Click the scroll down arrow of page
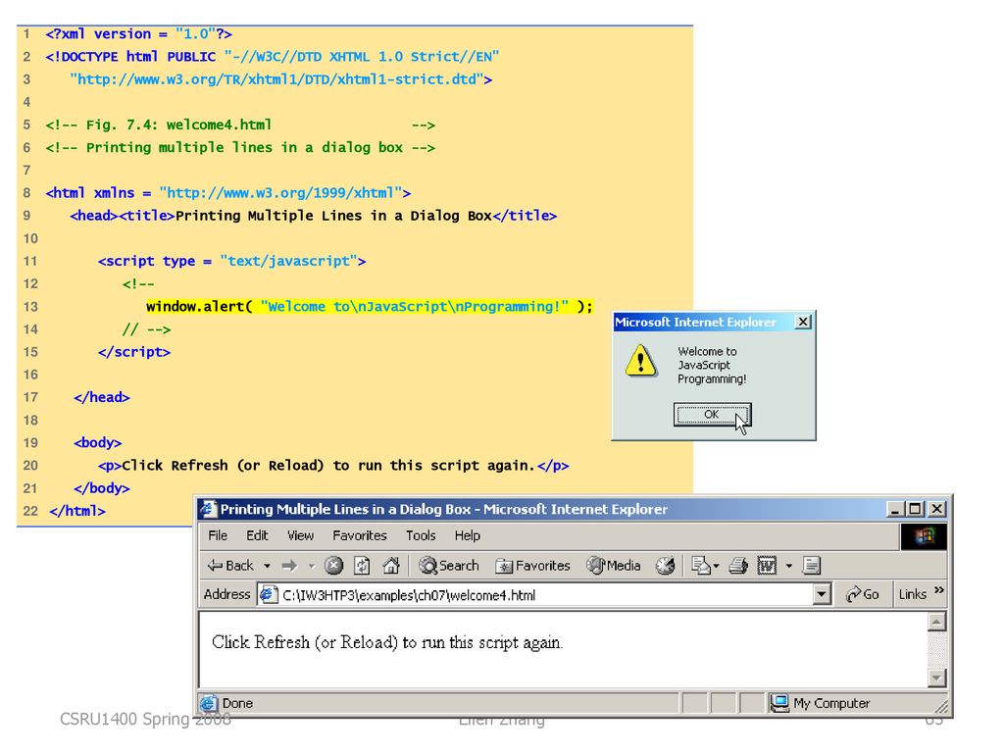Image resolution: width=1004 pixels, height=753 pixels. coord(936,678)
